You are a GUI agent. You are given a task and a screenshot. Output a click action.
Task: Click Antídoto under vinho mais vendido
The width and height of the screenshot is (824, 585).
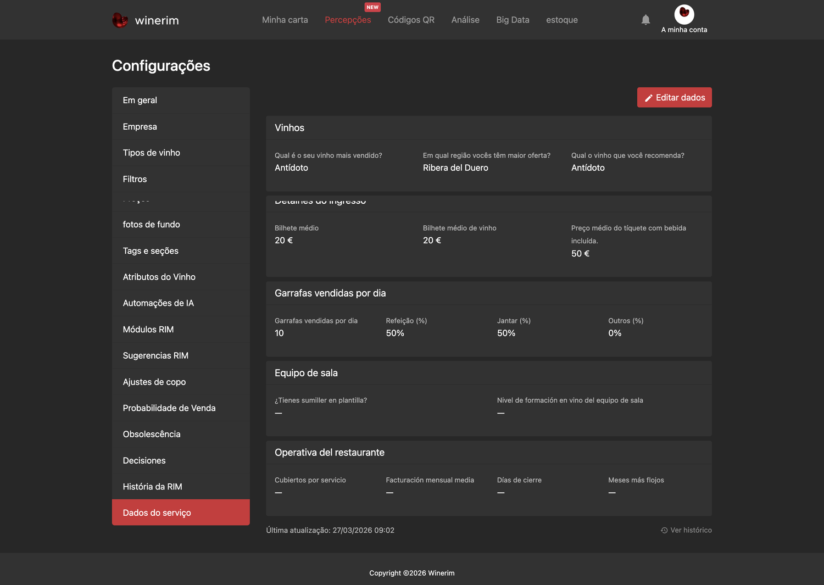[291, 168]
